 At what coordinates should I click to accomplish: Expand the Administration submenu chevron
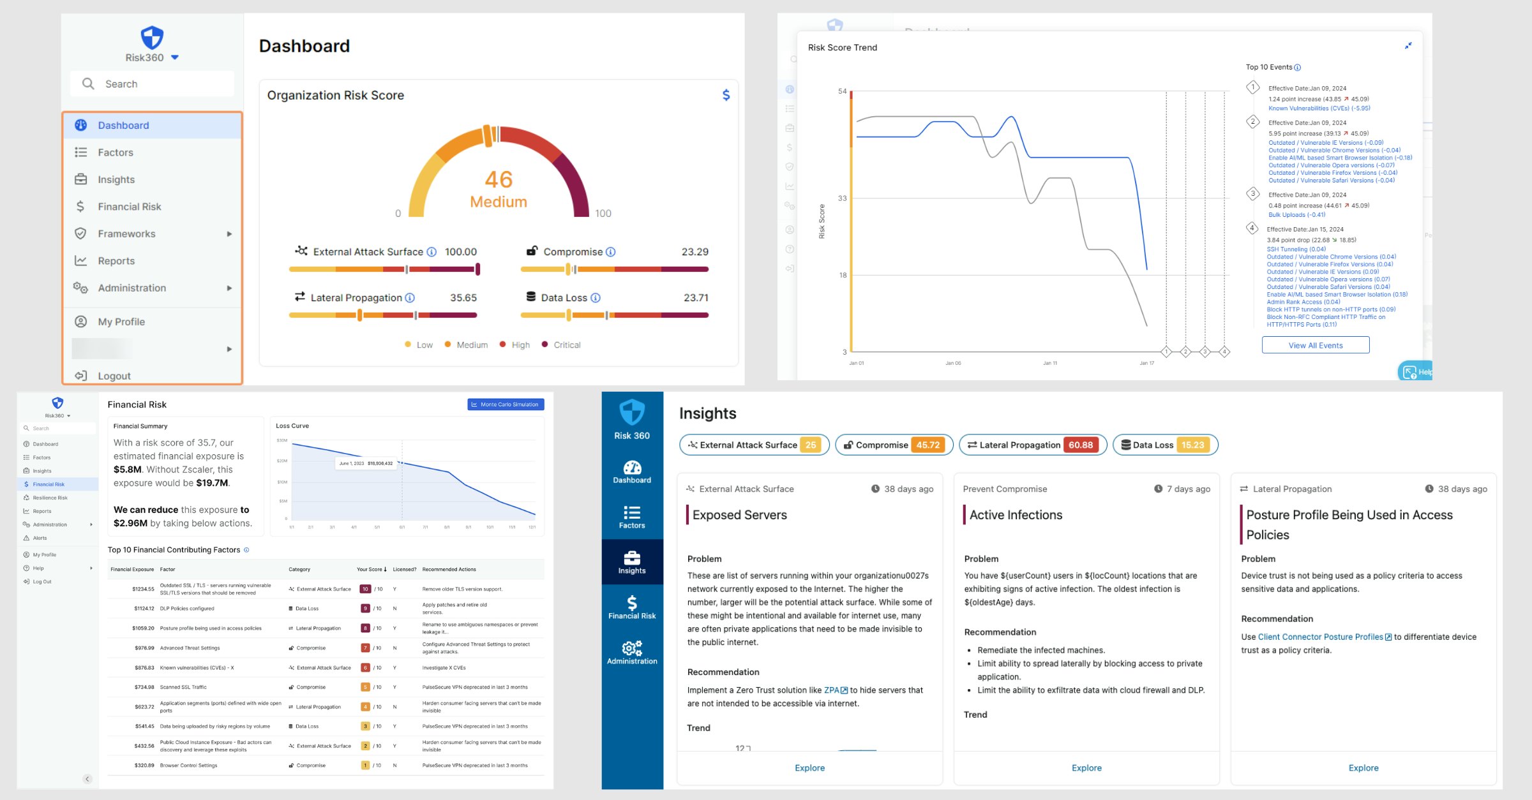(230, 288)
